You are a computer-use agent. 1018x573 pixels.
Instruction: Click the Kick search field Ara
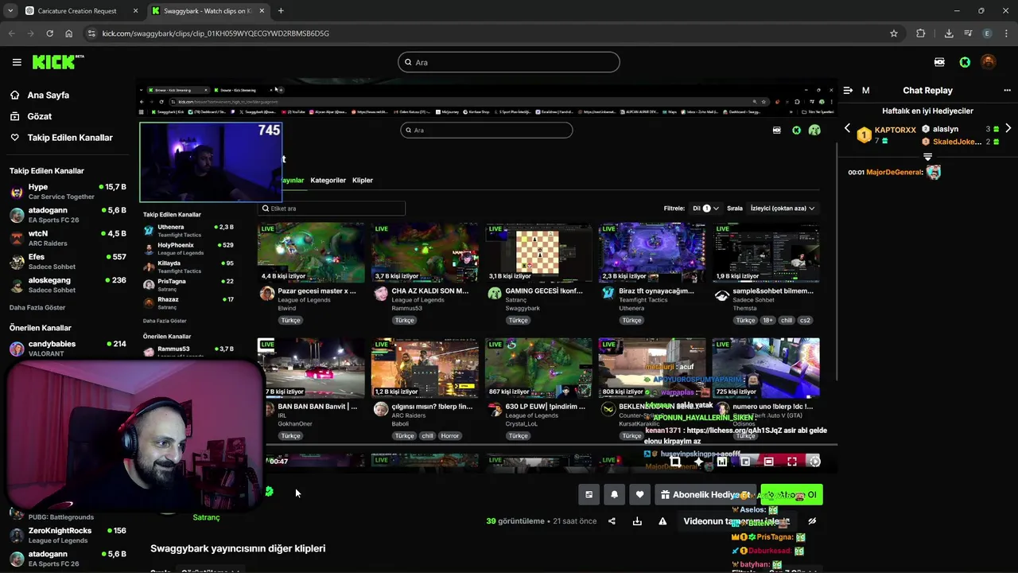[509, 62]
